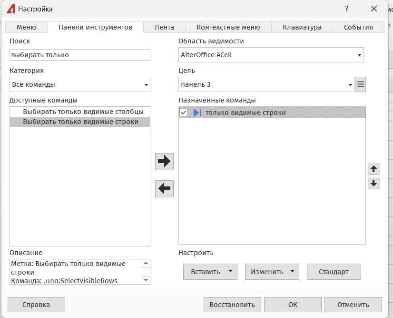393x318 pixels.
Task: Switch to the Клавиатура tab
Action: [x=302, y=27]
